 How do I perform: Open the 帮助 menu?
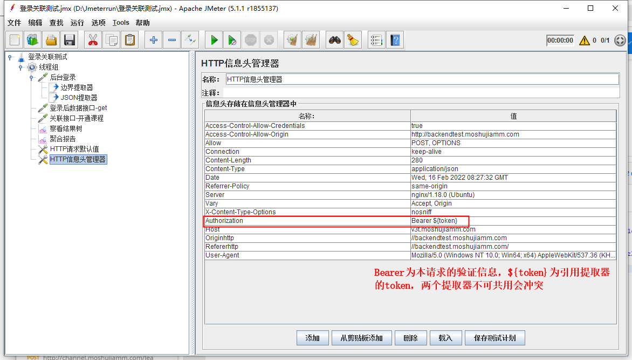(x=142, y=23)
